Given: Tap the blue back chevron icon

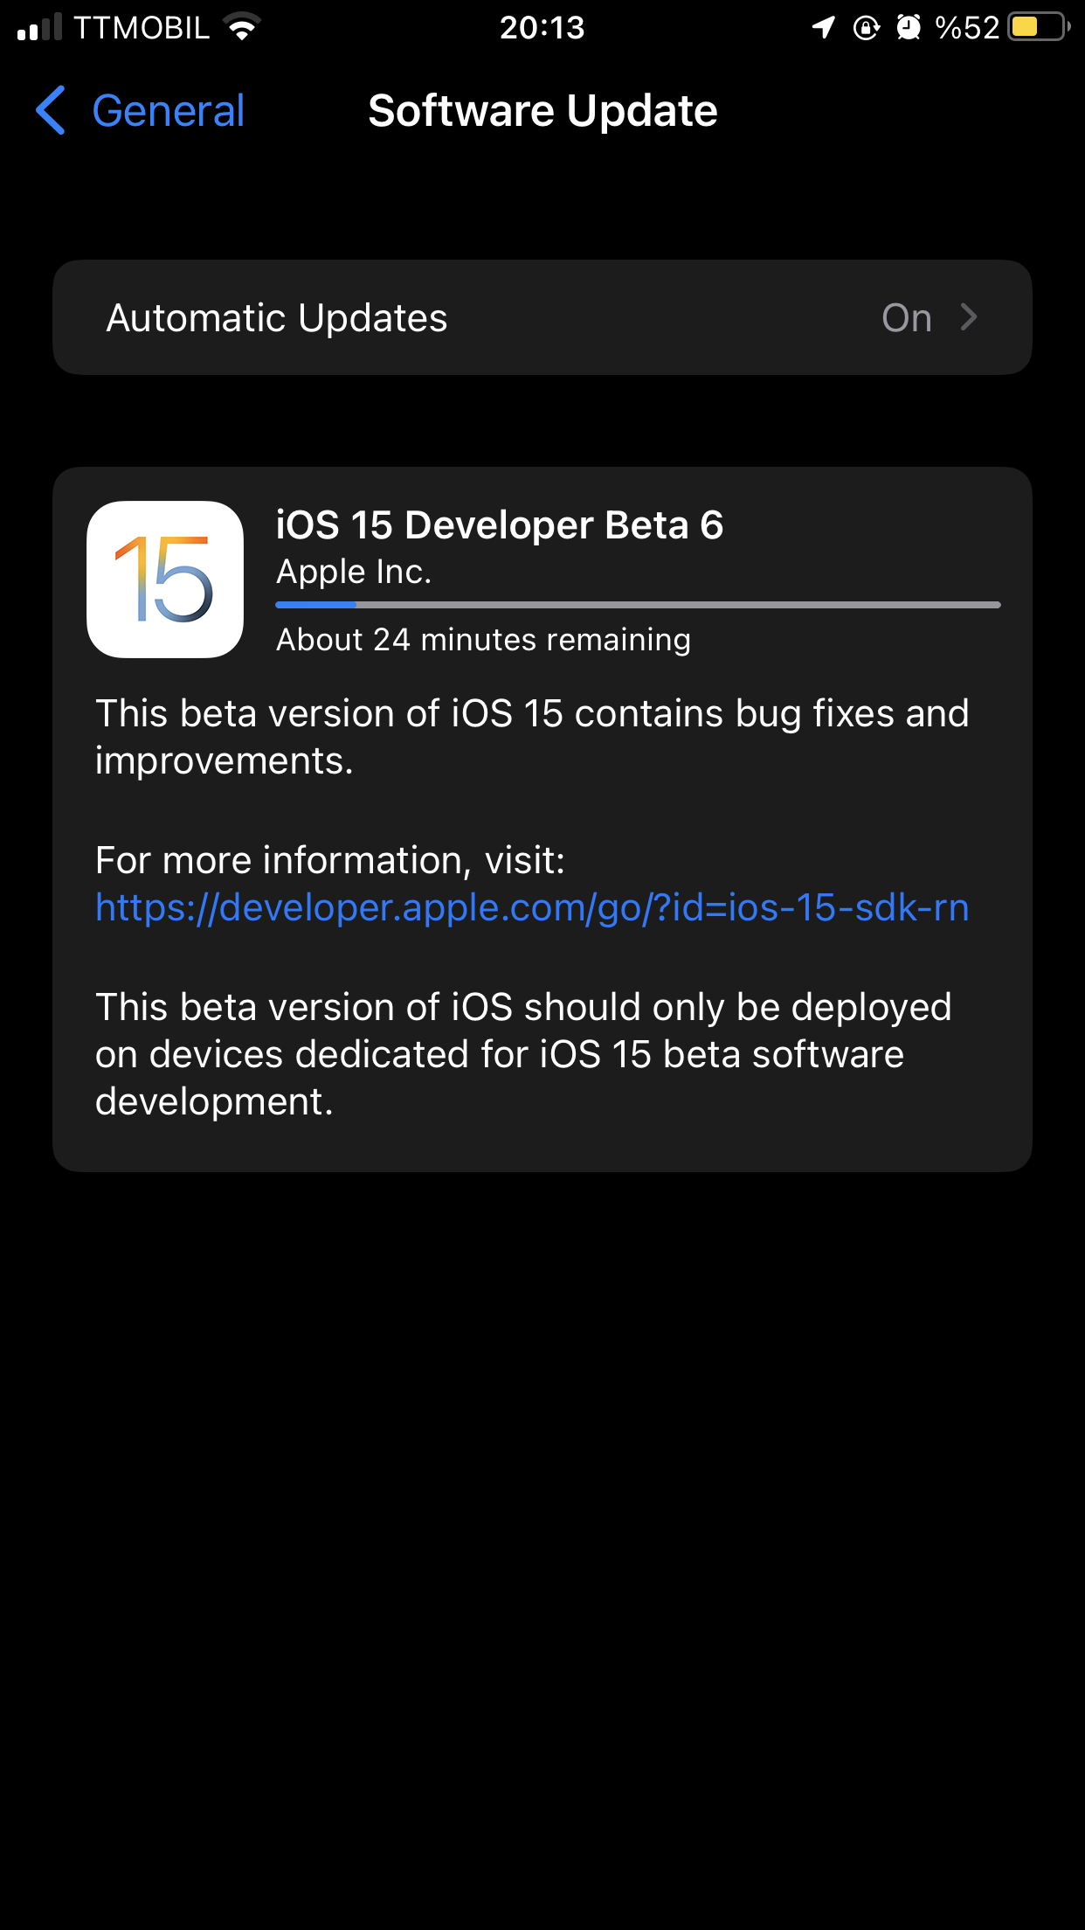Looking at the screenshot, I should click(x=51, y=110).
